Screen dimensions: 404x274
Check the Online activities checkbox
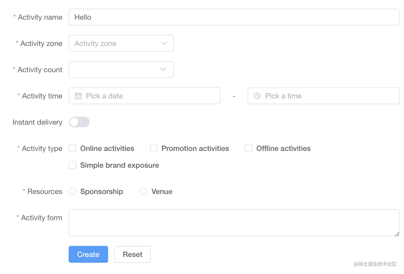point(72,148)
